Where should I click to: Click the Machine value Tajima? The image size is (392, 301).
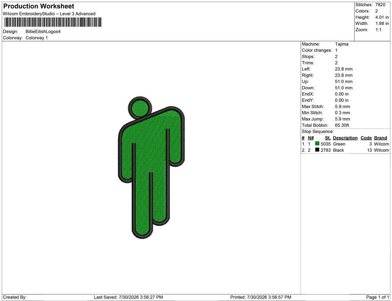tap(341, 44)
